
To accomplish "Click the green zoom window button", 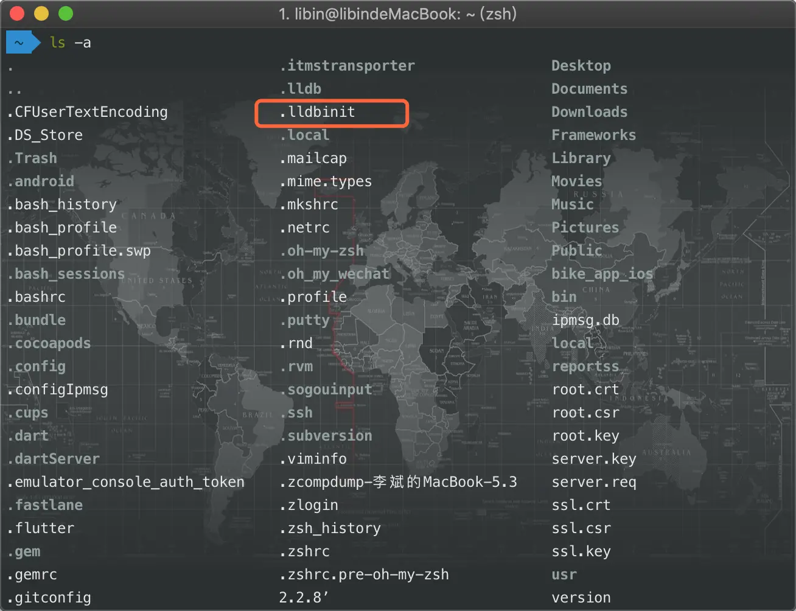I will coord(65,13).
